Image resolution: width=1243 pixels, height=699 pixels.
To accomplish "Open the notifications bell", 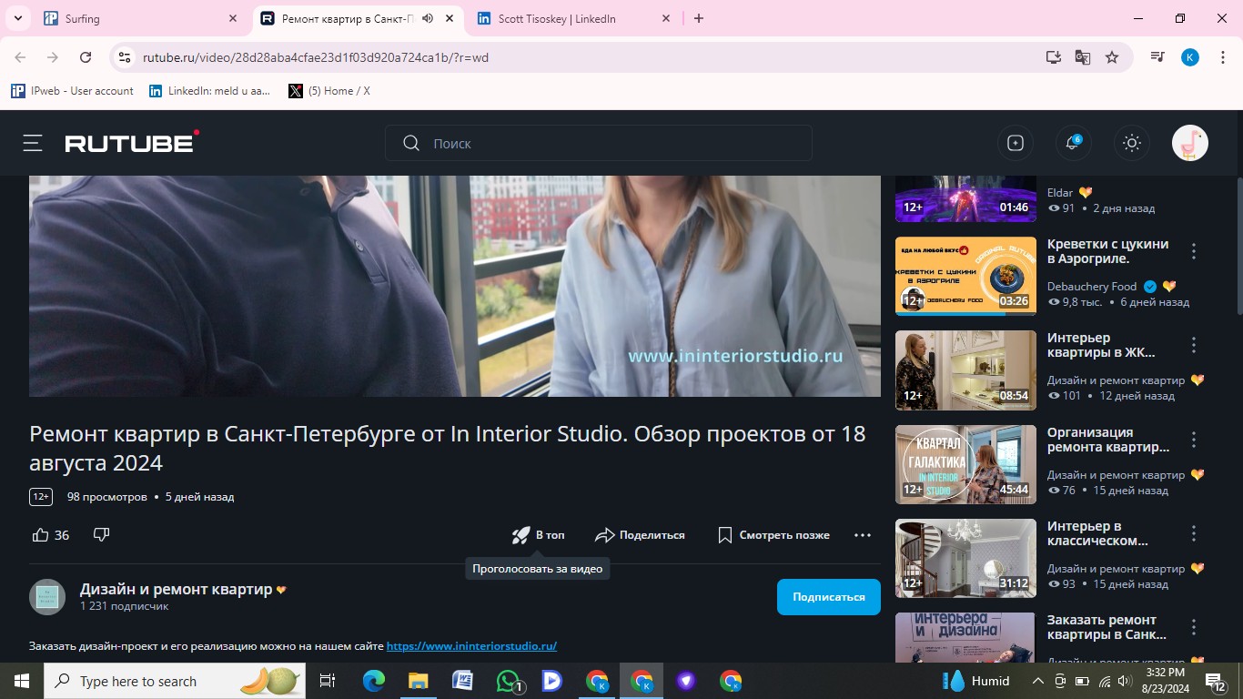I will 1074,143.
